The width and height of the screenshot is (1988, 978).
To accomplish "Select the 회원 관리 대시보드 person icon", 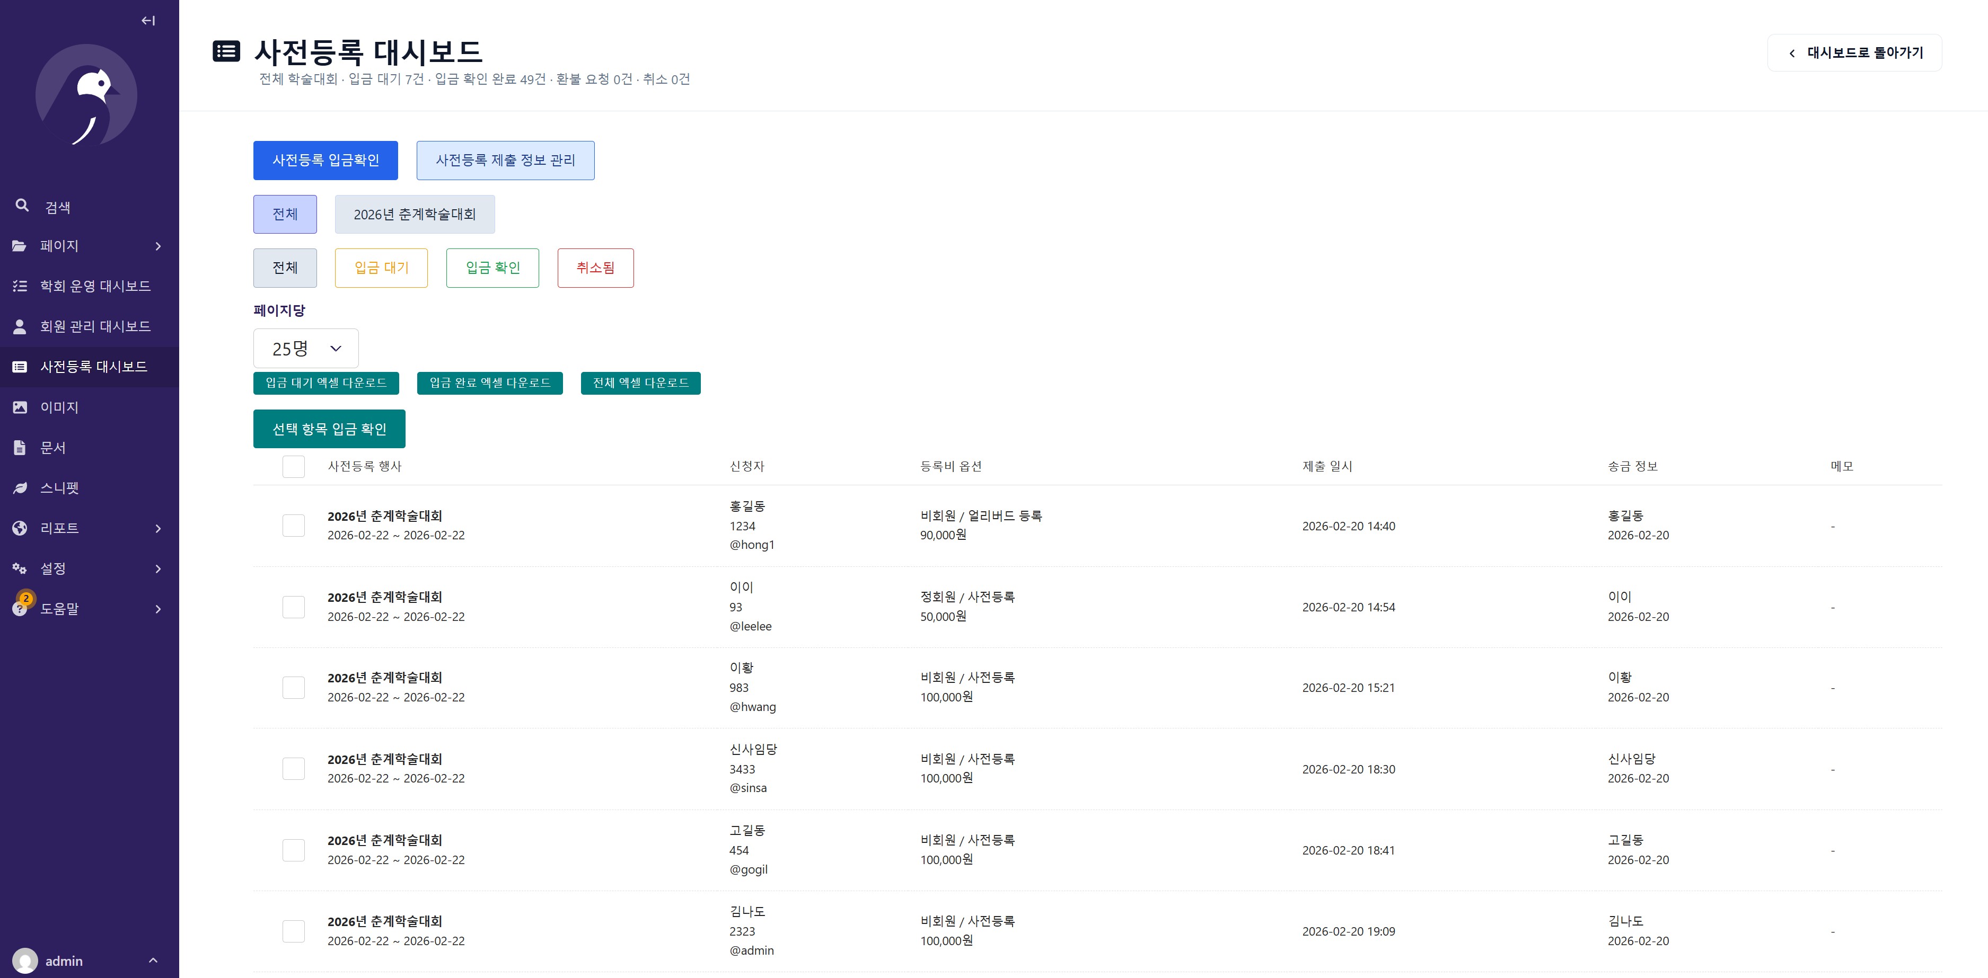I will point(21,325).
